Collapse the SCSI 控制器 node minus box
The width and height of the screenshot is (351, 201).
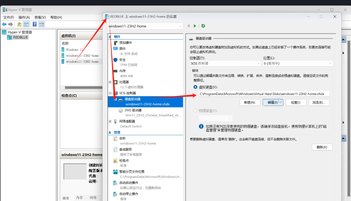(x=110, y=93)
